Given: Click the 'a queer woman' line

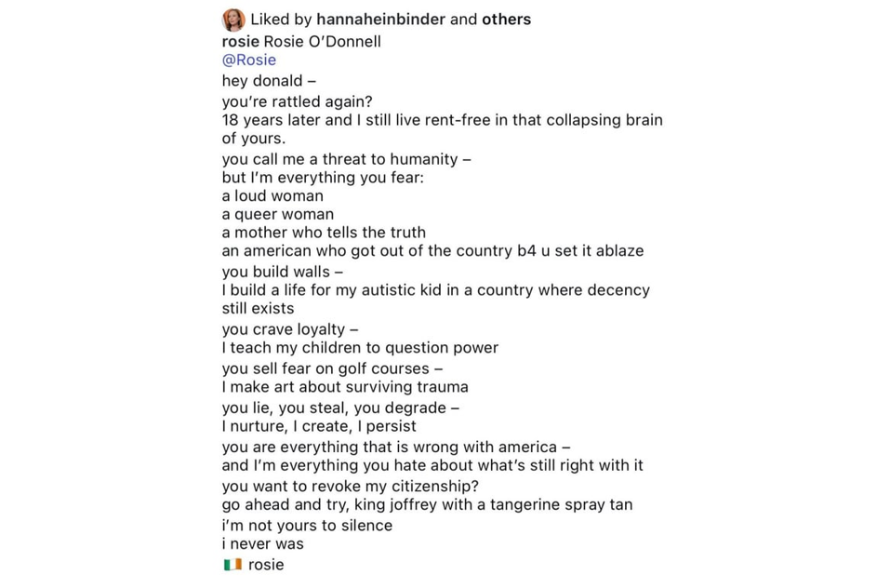Looking at the screenshot, I should pyautogui.click(x=277, y=215).
